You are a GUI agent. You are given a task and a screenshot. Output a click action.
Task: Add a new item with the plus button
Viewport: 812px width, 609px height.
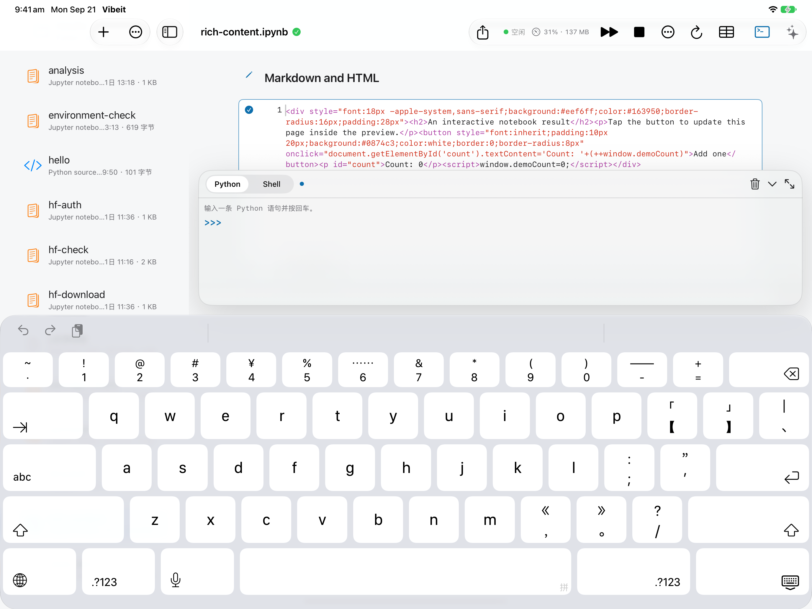[x=104, y=32]
